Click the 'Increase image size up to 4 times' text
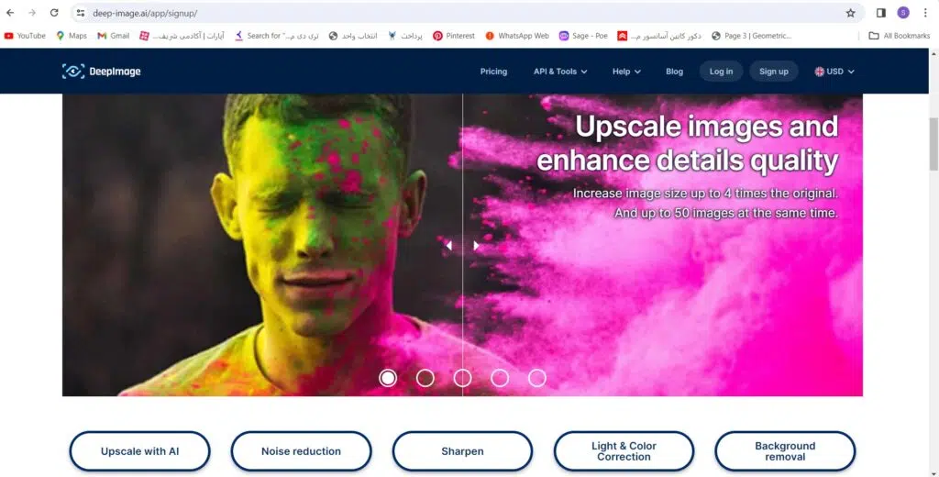The height and width of the screenshot is (477, 939). [x=705, y=194]
